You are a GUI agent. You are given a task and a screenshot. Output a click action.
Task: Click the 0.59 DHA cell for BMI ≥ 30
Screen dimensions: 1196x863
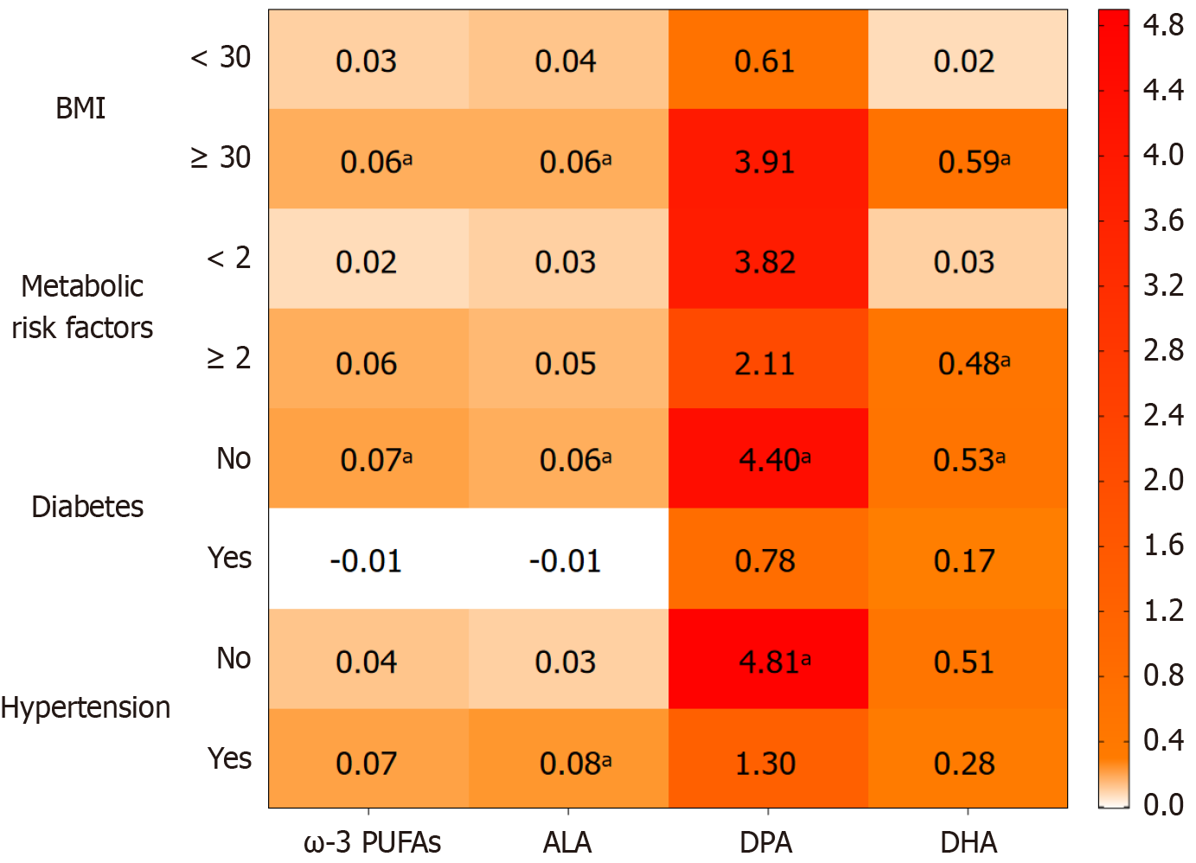[x=968, y=158]
